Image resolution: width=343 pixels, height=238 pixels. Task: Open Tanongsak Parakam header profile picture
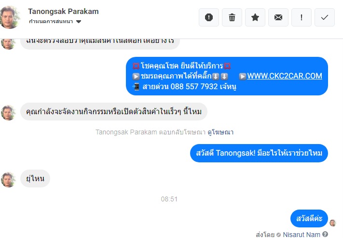point(9,17)
